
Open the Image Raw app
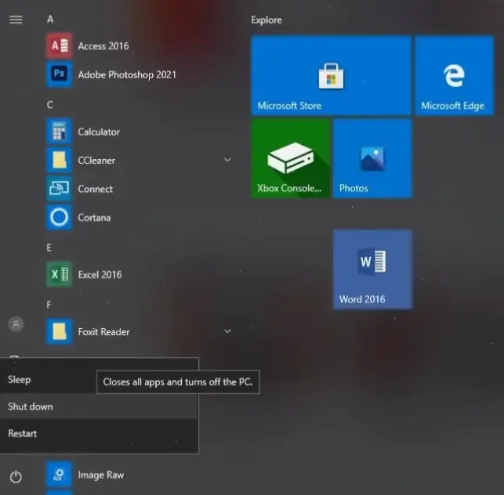click(138, 475)
